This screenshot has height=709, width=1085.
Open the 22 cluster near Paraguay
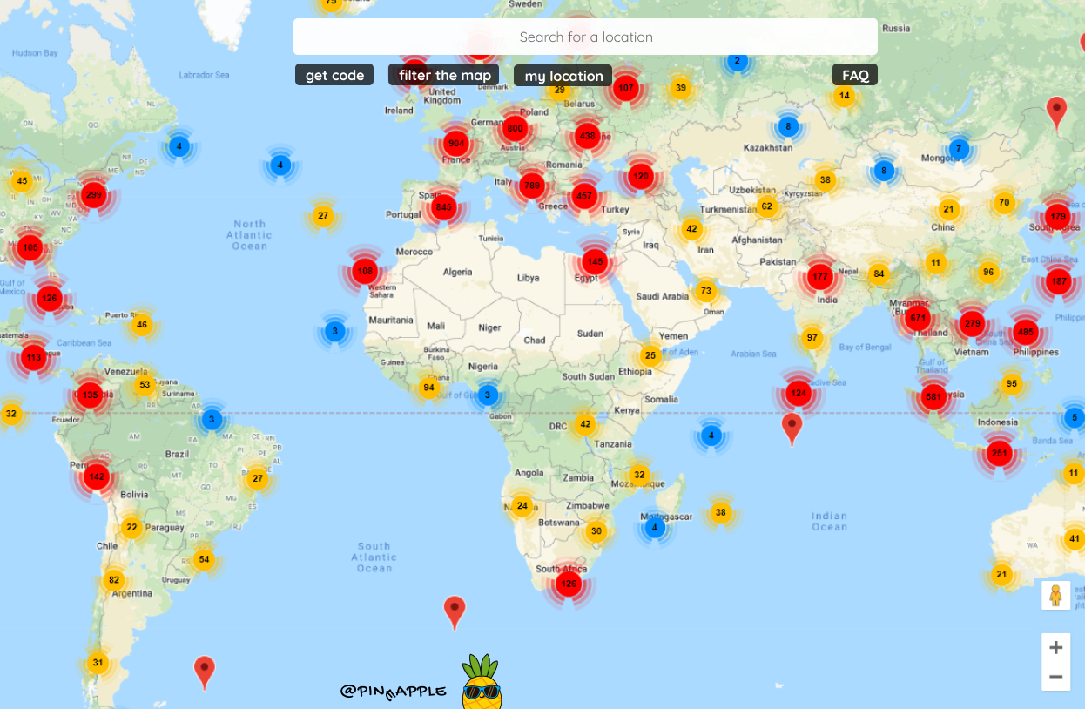click(x=131, y=527)
